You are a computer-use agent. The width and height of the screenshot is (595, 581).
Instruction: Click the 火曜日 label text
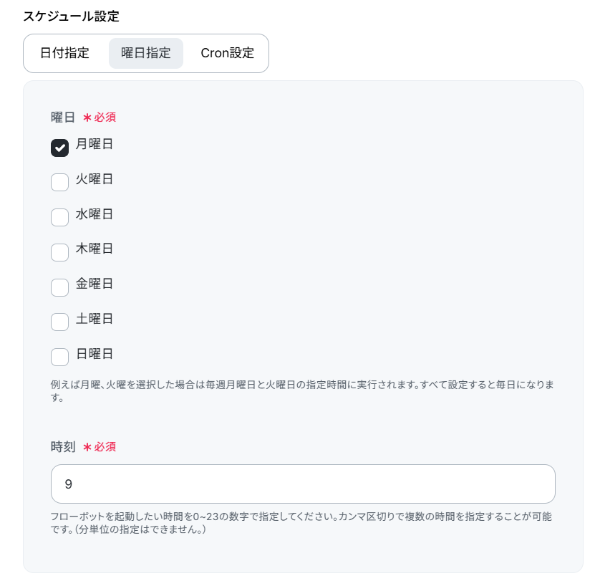94,179
